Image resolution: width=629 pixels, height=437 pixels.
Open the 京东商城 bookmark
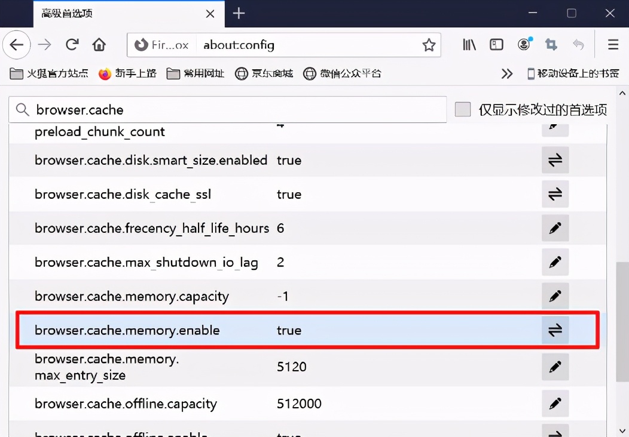point(264,73)
